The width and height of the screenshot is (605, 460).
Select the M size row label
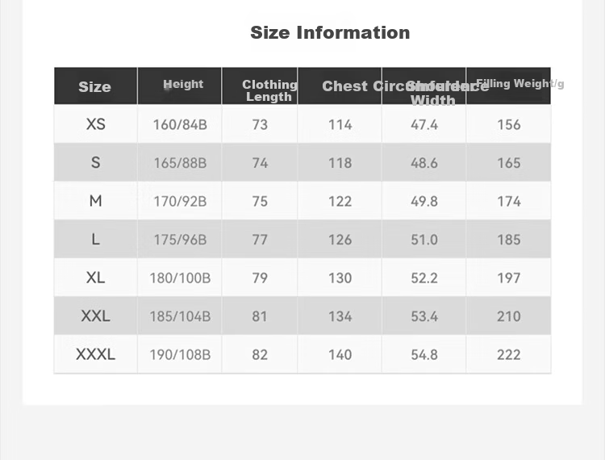(96, 201)
